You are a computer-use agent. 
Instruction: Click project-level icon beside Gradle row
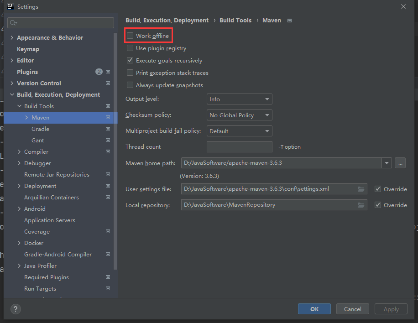pos(108,129)
